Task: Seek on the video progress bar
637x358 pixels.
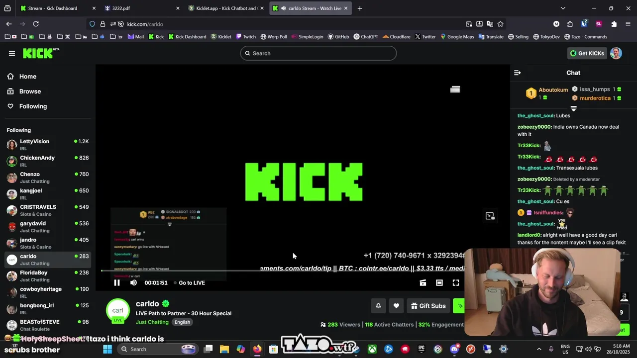Action: (x=283, y=270)
